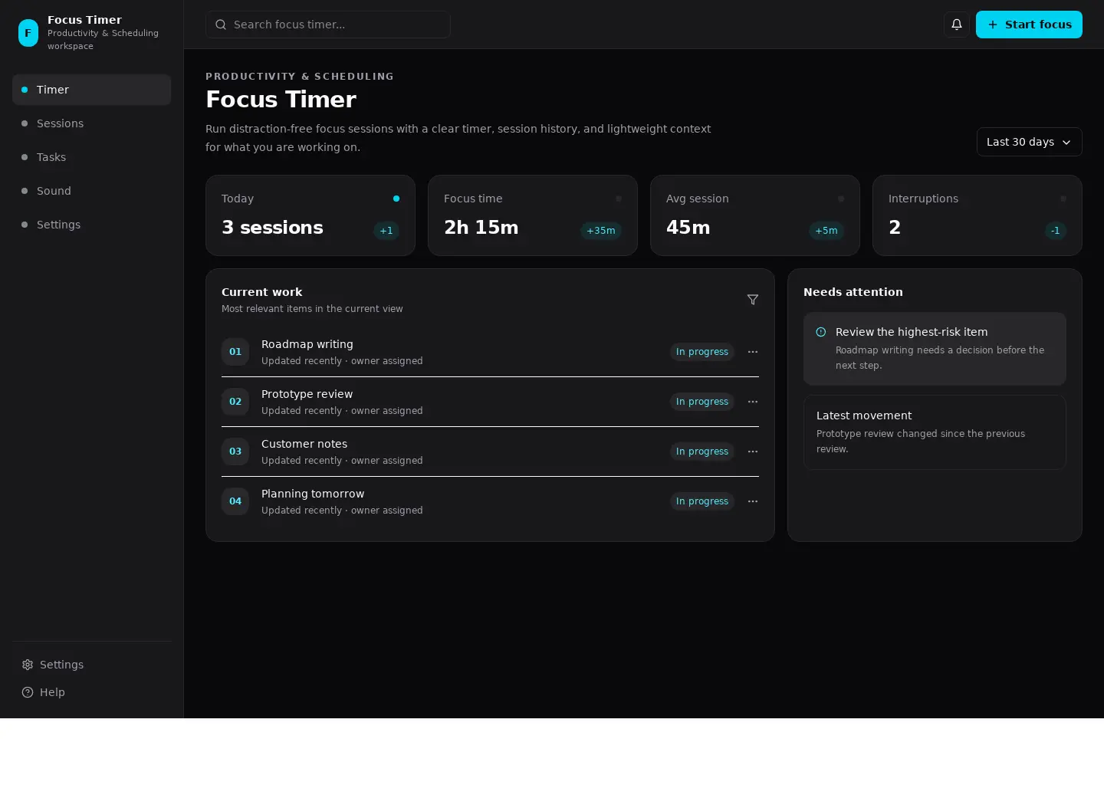The image size is (1104, 785).
Task: Open the Planning tomorrow item row
Action: click(x=490, y=501)
